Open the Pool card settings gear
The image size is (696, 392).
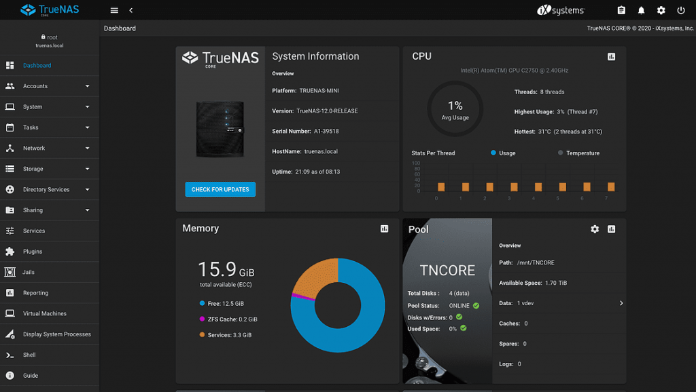[x=595, y=229]
